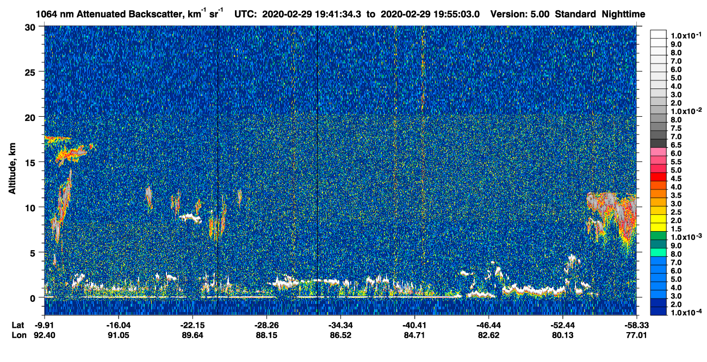Image resolution: width=707 pixels, height=362 pixels.
Task: Pick the darkest gray swatch beside 6.5
Action: click(659, 143)
